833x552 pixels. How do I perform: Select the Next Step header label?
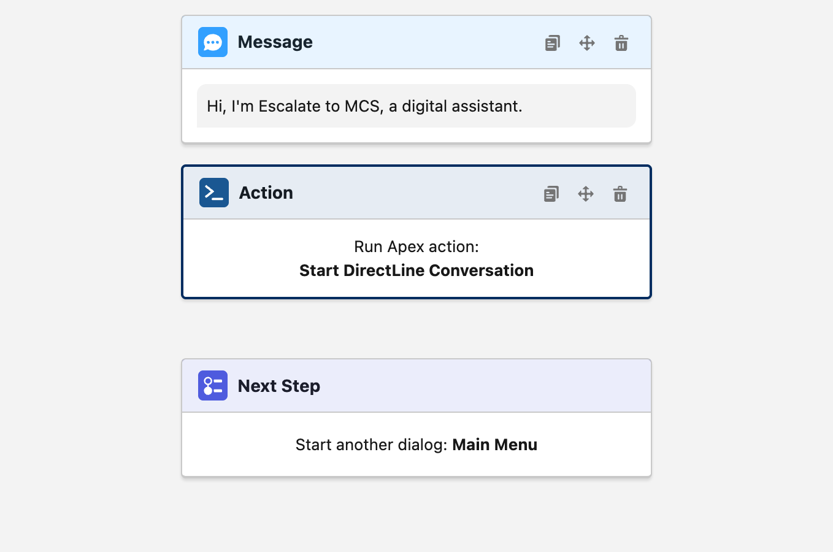pyautogui.click(x=278, y=385)
